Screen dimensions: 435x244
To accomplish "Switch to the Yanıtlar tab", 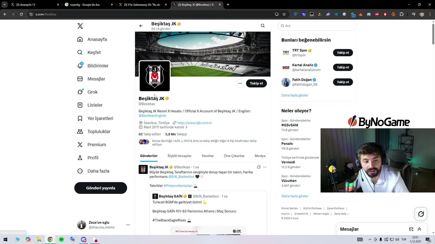I will coord(208,156).
